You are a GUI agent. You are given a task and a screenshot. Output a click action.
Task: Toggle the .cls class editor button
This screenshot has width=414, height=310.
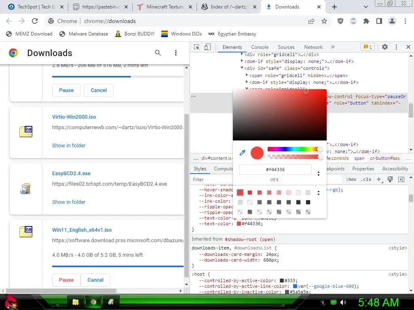[x=366, y=179]
